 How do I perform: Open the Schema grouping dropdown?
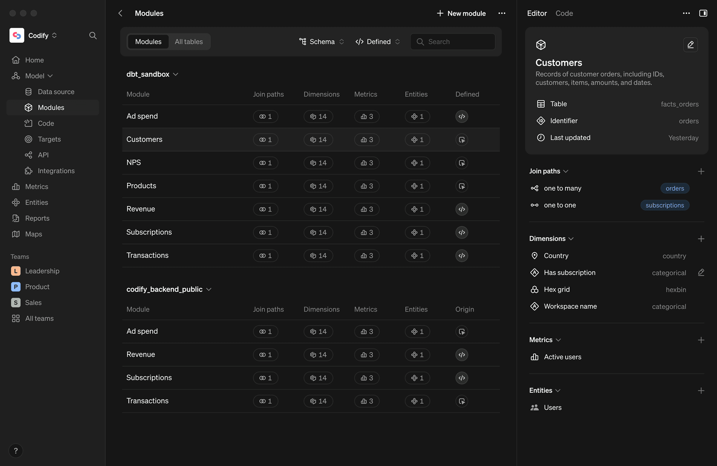pyautogui.click(x=321, y=42)
